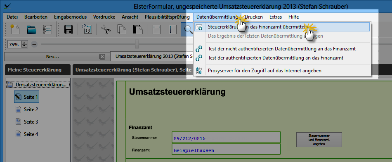Click the 12/13 data transfer toolbar icon
The height and width of the screenshot is (162, 392).
coord(87,29)
